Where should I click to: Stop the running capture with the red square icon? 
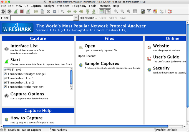(x=22, y=12)
